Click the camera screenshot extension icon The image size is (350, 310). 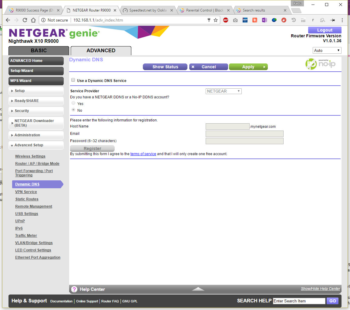tap(235, 20)
